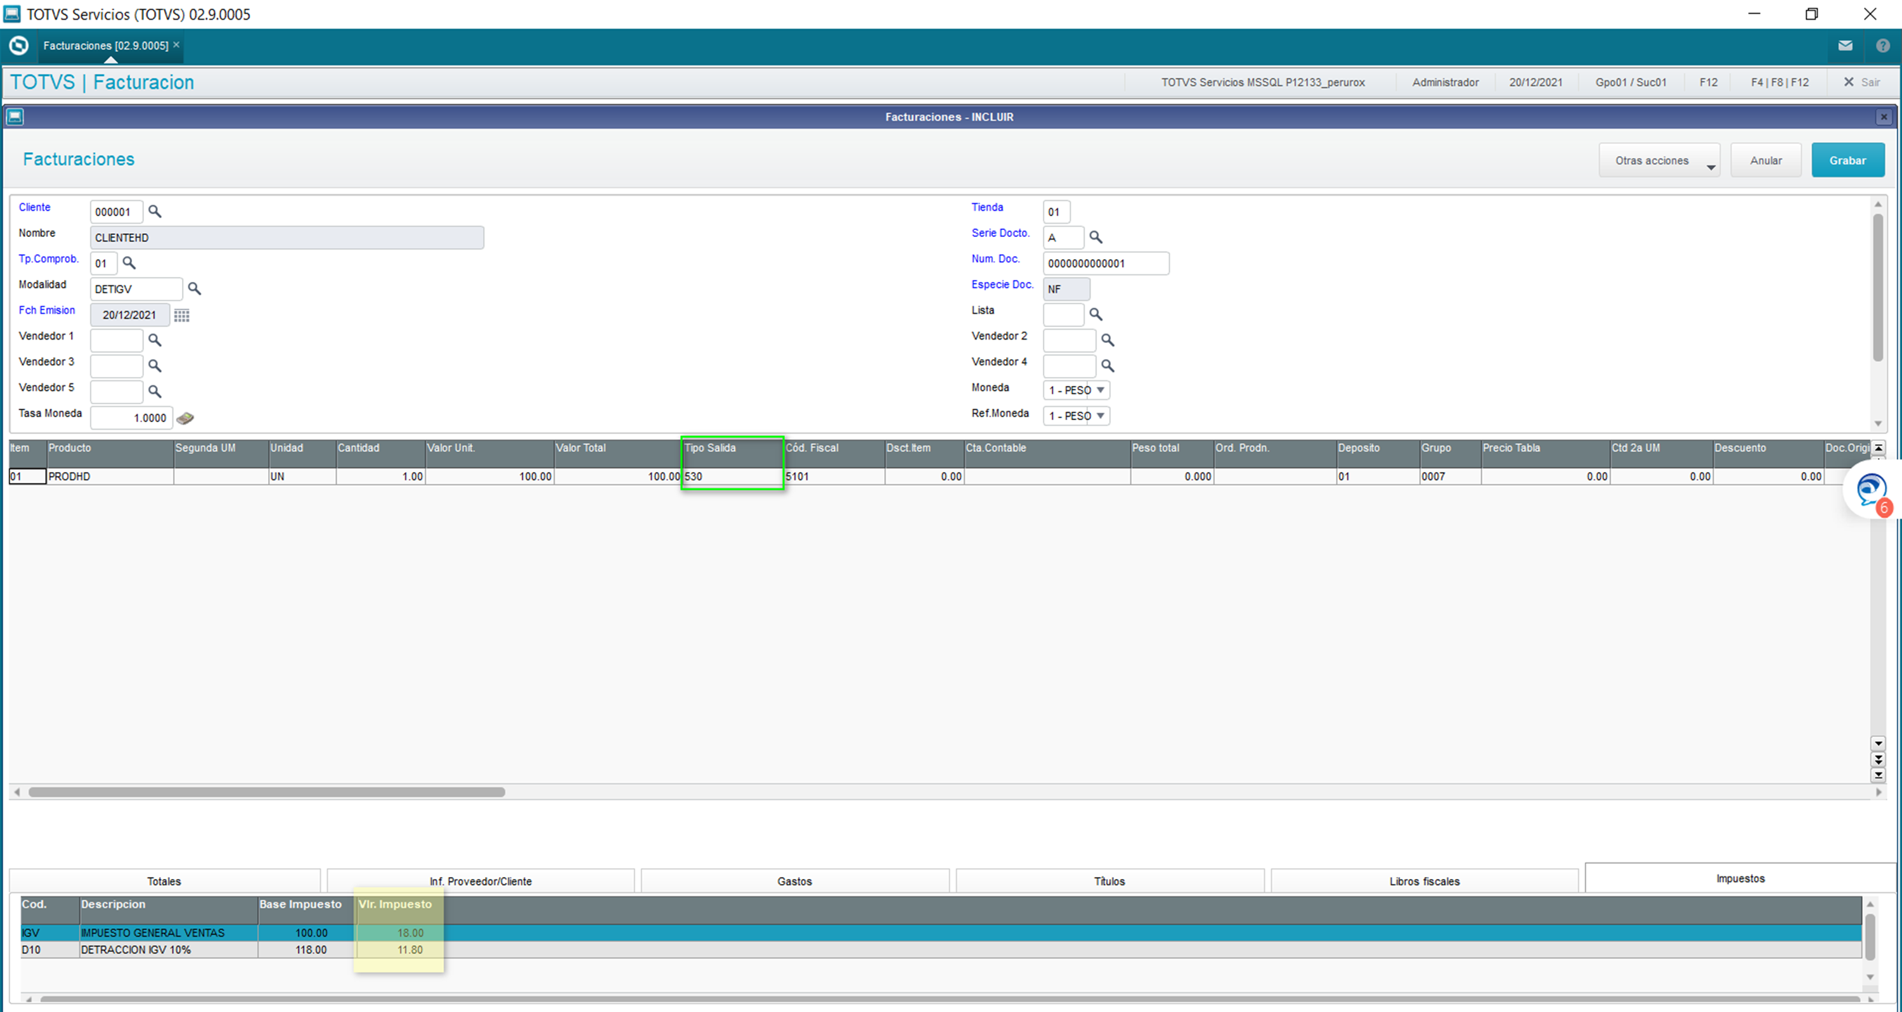Close the Facturaciones [02.9.0005] tab
Image resolution: width=1902 pixels, height=1012 pixels.
[176, 45]
